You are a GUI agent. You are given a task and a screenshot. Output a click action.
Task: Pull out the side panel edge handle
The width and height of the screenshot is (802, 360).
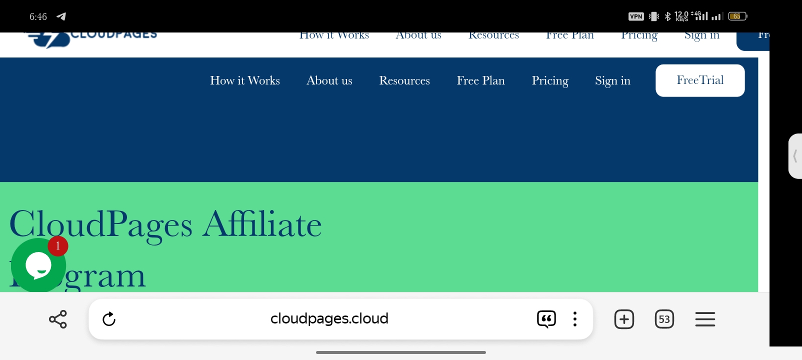795,156
